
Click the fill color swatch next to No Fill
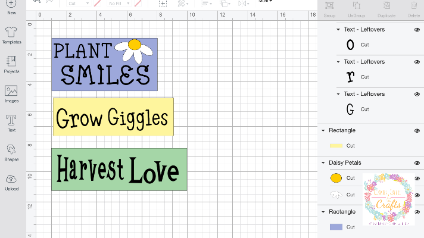point(138,3)
